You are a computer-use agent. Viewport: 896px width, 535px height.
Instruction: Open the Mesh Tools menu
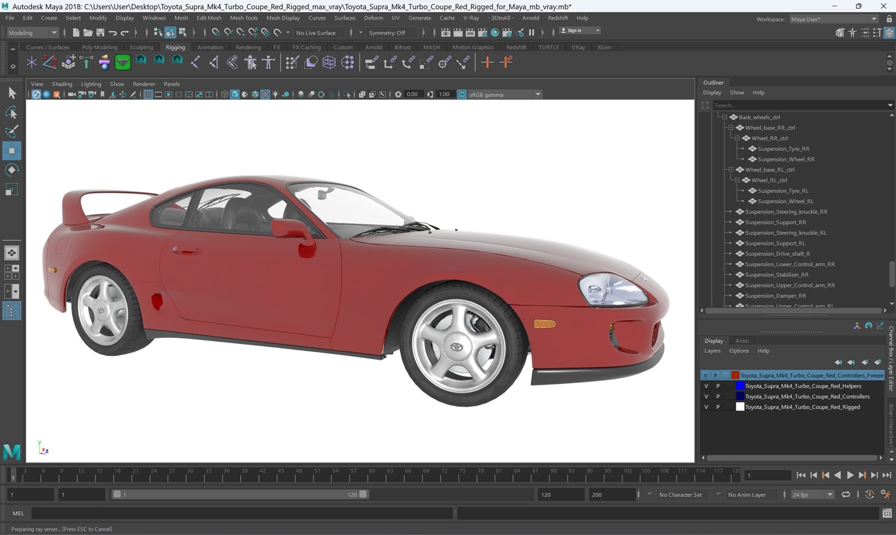(244, 18)
